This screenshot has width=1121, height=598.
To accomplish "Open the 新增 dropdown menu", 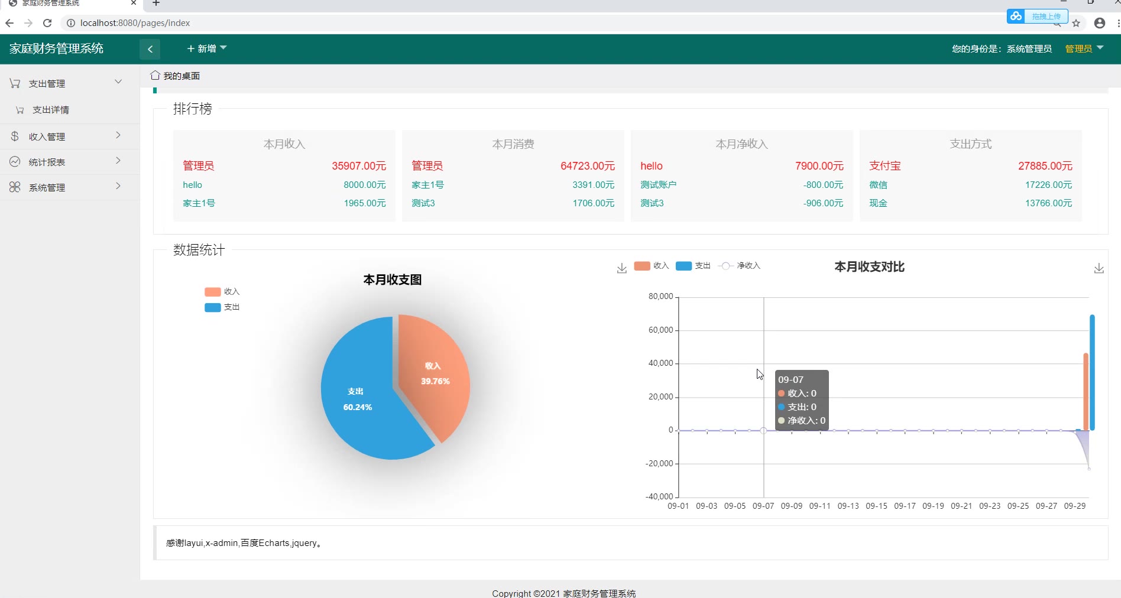I will tap(207, 48).
